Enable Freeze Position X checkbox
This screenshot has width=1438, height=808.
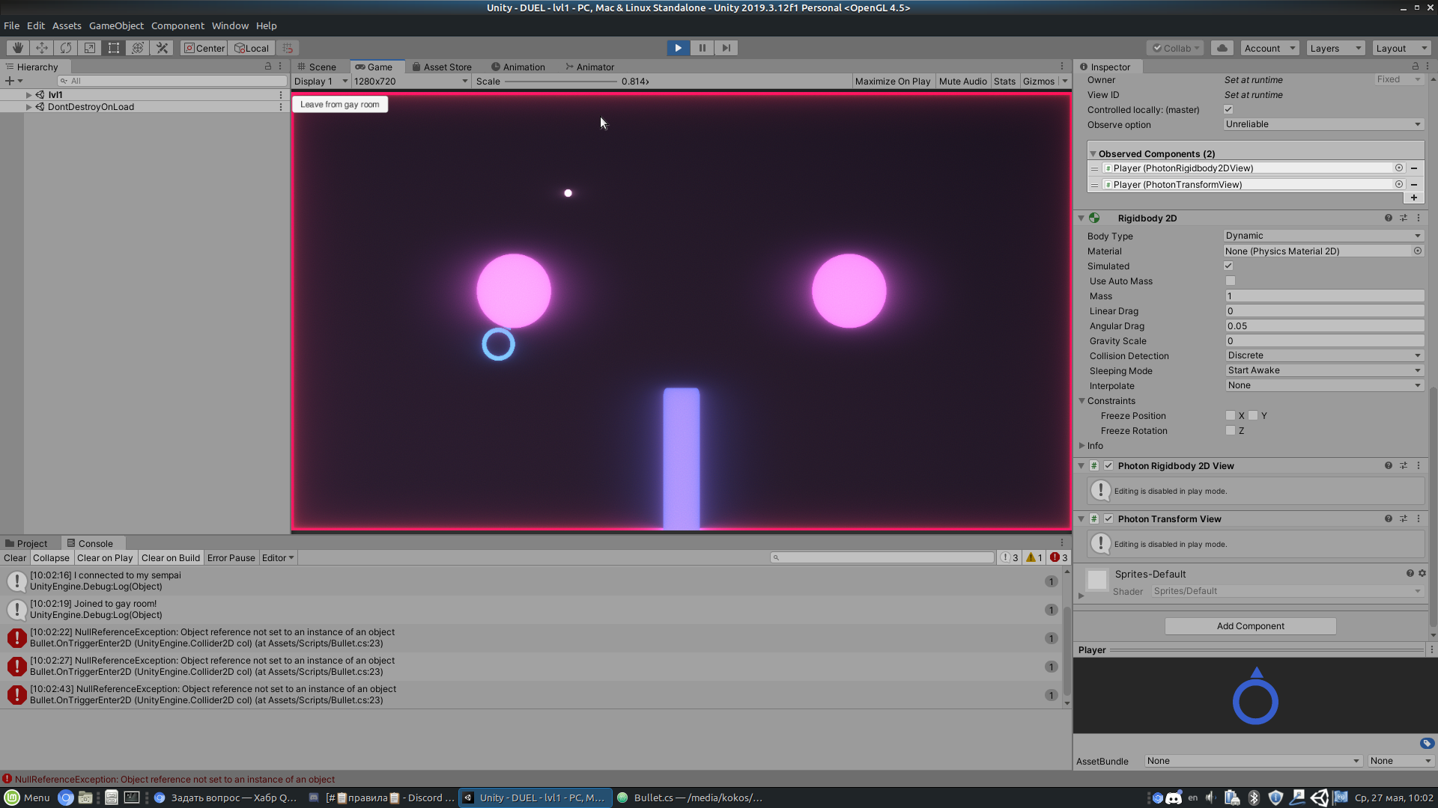(1231, 415)
